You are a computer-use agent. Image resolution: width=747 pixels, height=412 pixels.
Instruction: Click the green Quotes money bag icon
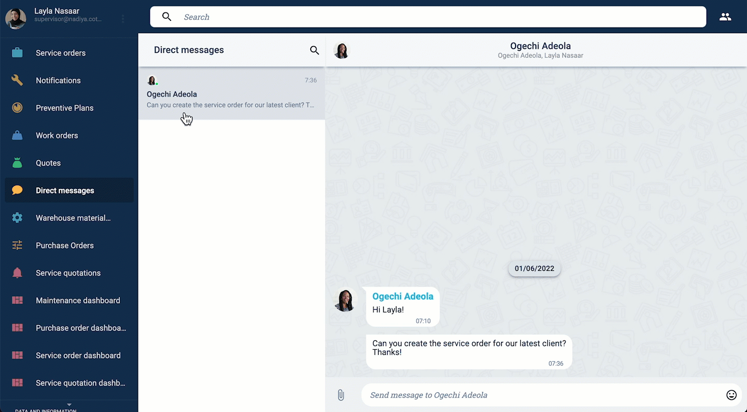tap(17, 163)
